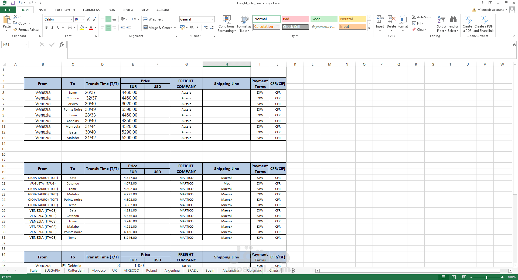This screenshot has width=518, height=280.
Task: Toggle Middle Align vertical alignment
Action: pyautogui.click(x=108, y=19)
